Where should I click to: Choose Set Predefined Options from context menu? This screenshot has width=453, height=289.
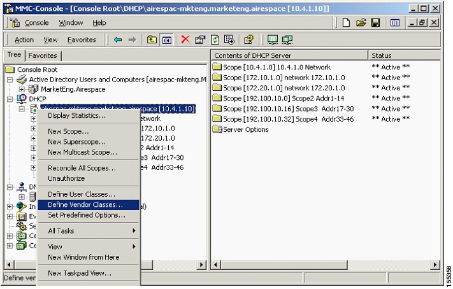click(x=89, y=215)
